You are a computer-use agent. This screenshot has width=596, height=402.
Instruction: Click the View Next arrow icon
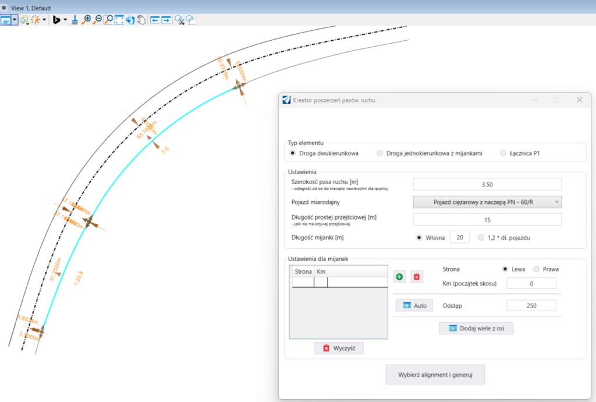(166, 20)
